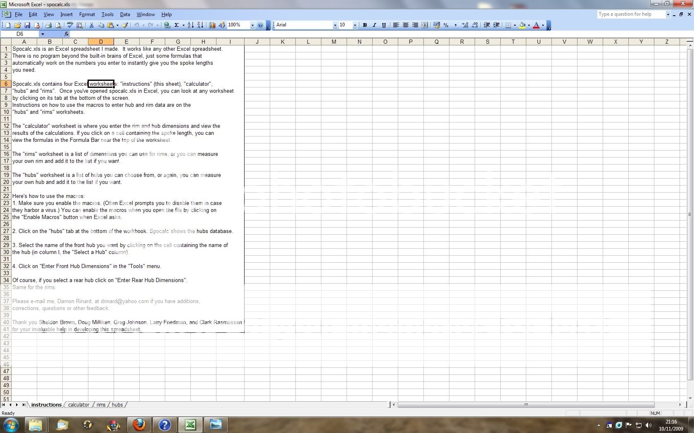694x433 pixels.
Task: Expand the Arial font name dropdown
Action: click(x=335, y=25)
